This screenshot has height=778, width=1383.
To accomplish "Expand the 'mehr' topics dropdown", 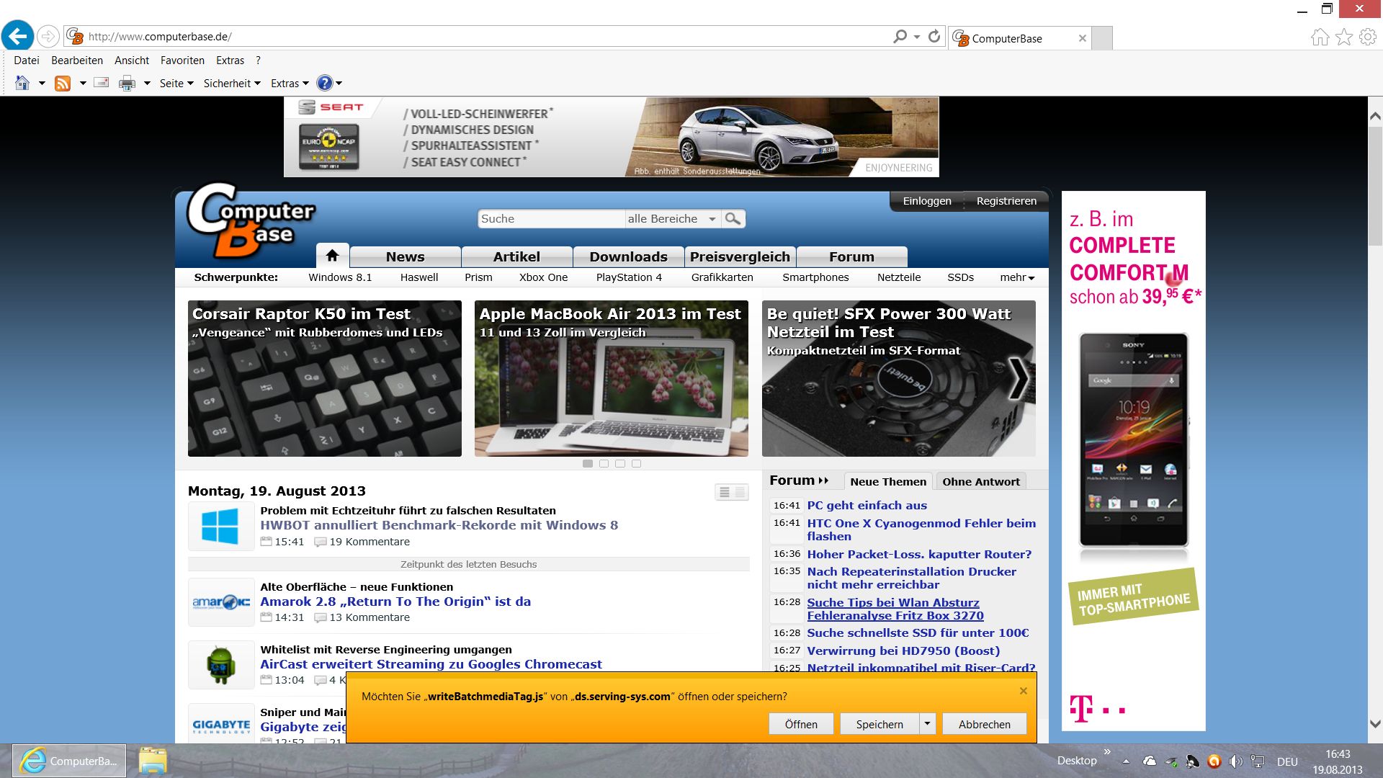I will [1016, 277].
